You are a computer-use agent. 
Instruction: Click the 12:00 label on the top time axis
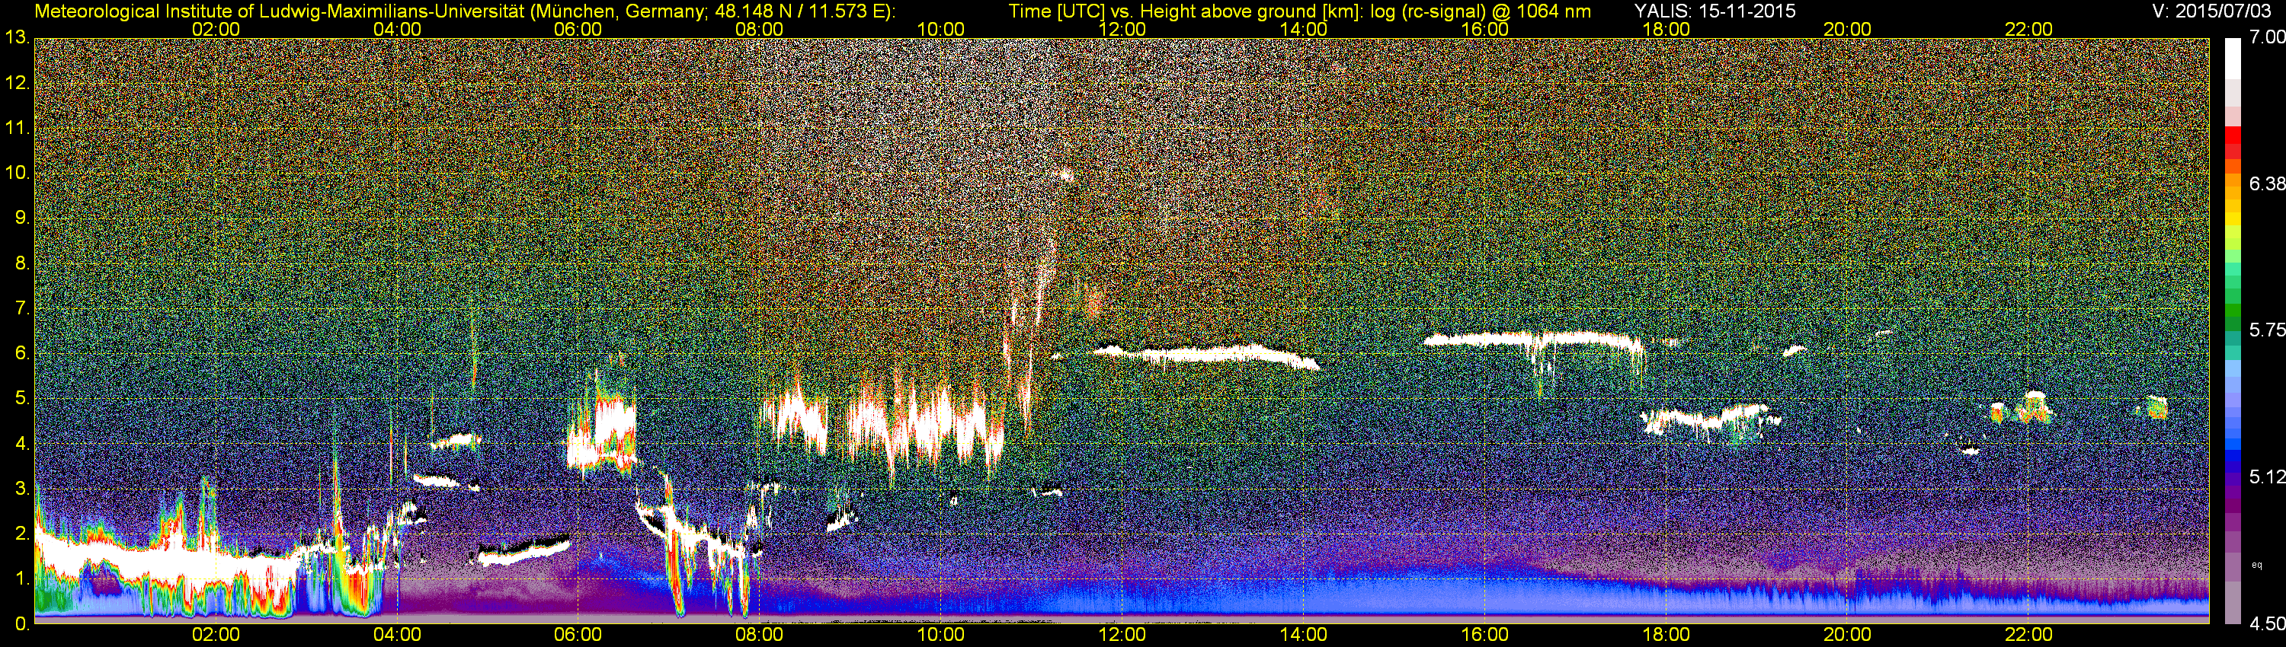coord(1122,29)
